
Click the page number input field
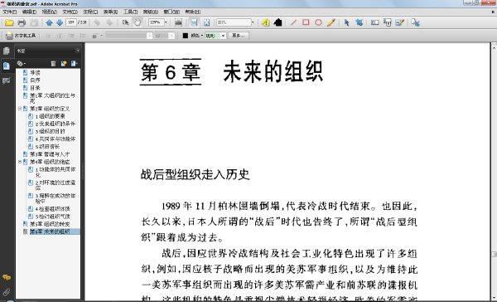coord(71,22)
